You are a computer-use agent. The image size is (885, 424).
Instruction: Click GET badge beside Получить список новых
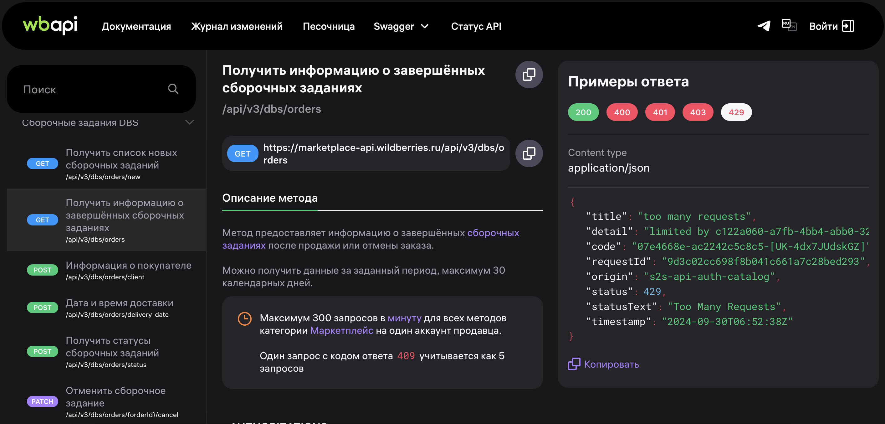[43, 164]
